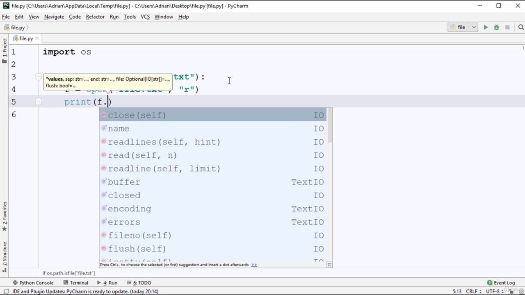Open the Tools menu
The height and width of the screenshot is (295, 525).
(x=130, y=17)
